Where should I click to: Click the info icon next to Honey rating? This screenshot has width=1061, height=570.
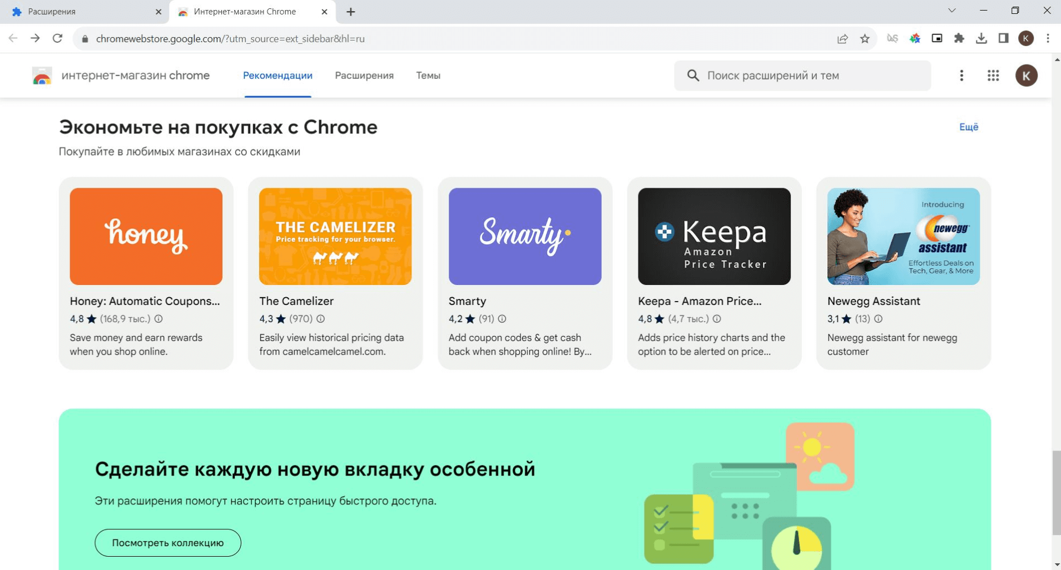[x=158, y=319]
